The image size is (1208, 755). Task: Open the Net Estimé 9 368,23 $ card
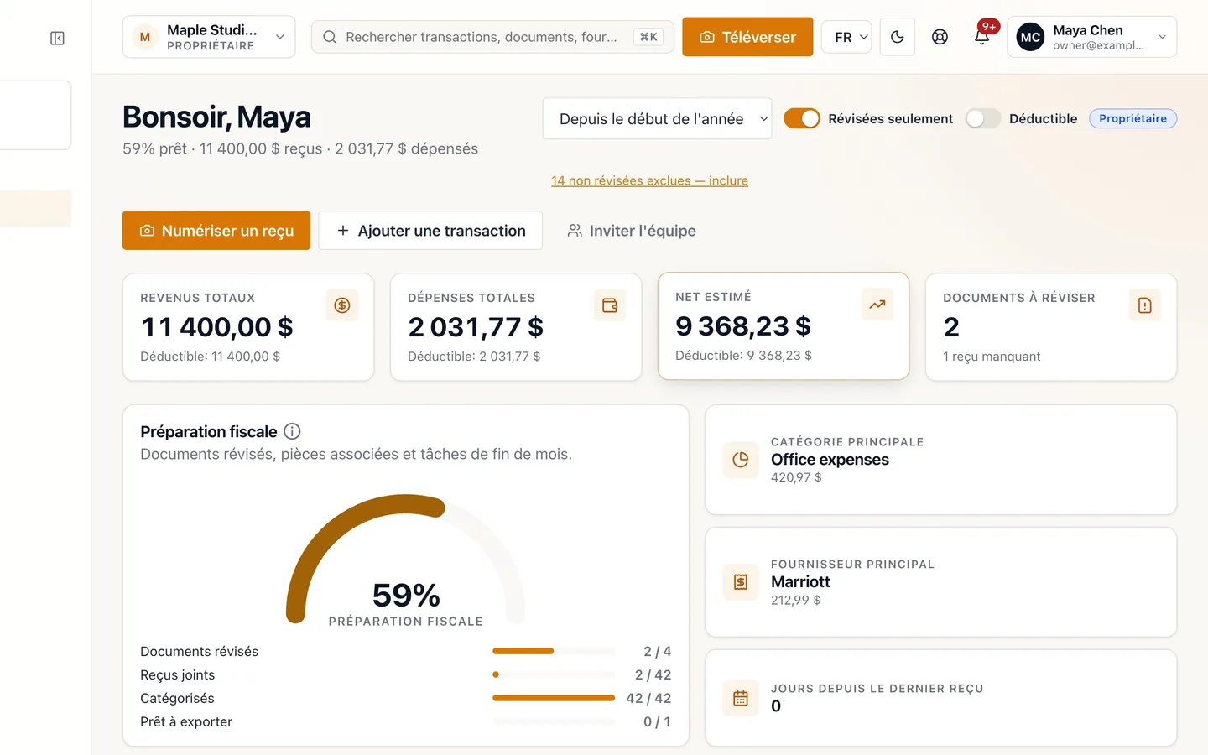click(x=784, y=326)
